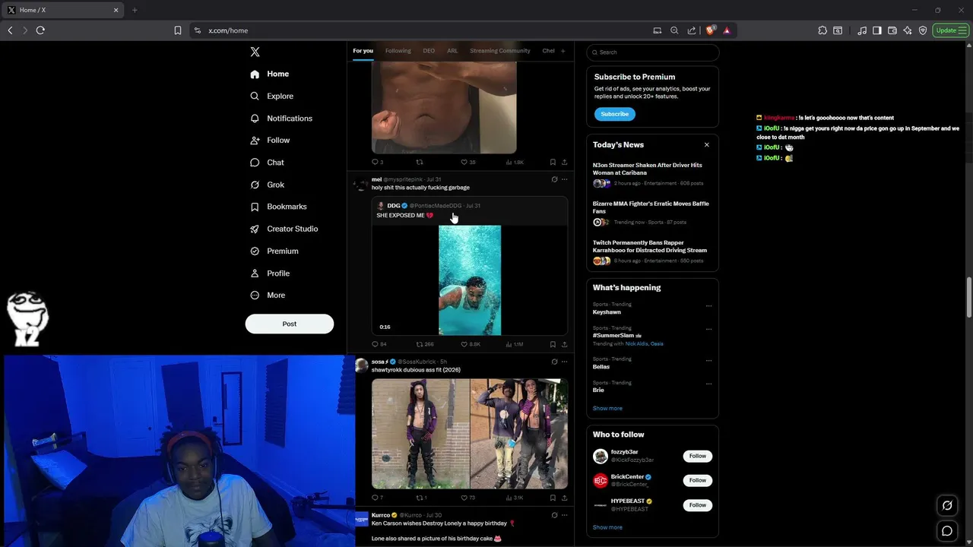Open the browser extensions puzzle icon

(x=822, y=30)
